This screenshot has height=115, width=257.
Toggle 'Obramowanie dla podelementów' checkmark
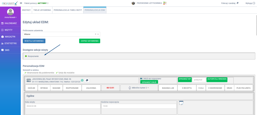tap(25, 73)
